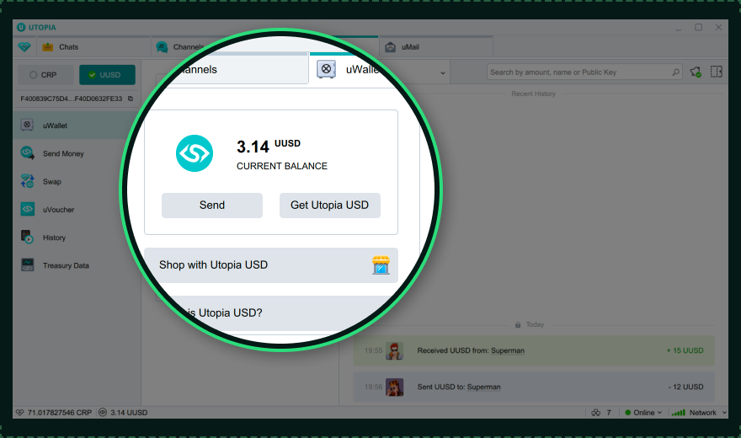Image resolution: width=741 pixels, height=438 pixels.
Task: Click the UUSD logo icon
Action: pos(195,153)
